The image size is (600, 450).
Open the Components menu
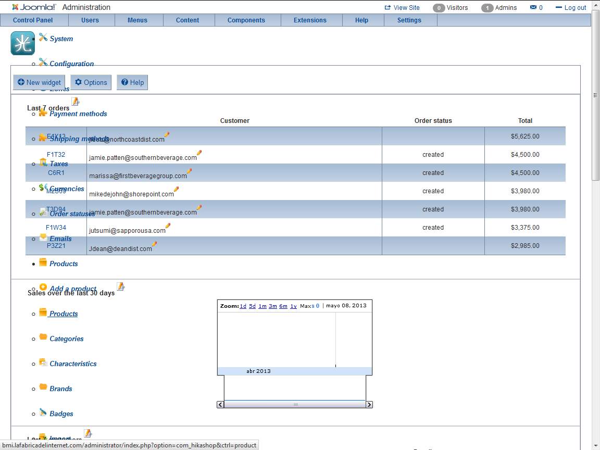[246, 20]
